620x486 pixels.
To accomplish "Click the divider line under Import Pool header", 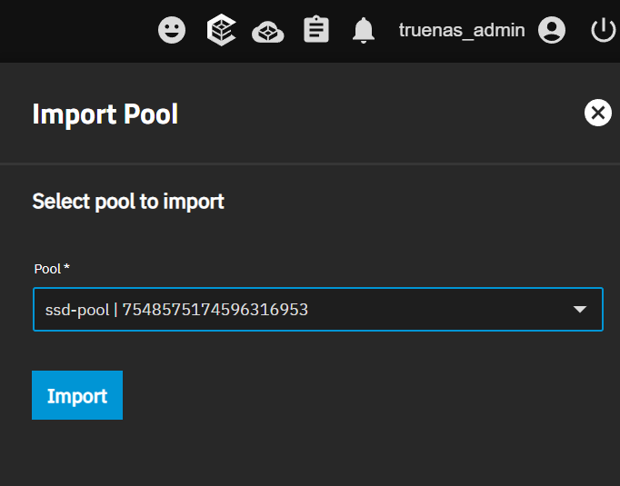I will (x=309, y=164).
